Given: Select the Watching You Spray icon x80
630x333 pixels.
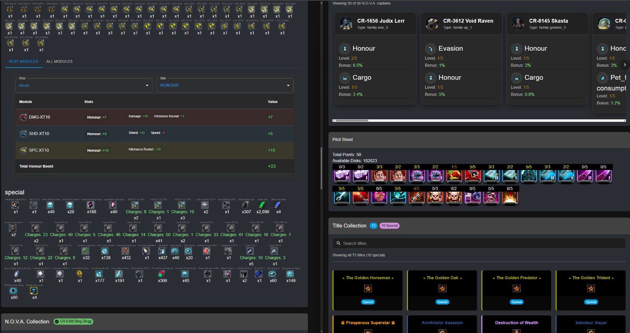Looking at the screenshot, I should 14,291.
